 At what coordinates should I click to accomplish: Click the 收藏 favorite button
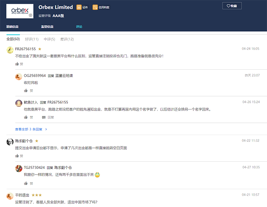click(232, 6)
